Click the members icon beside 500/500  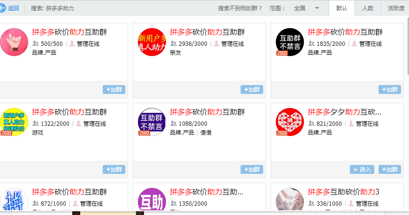pos(36,43)
